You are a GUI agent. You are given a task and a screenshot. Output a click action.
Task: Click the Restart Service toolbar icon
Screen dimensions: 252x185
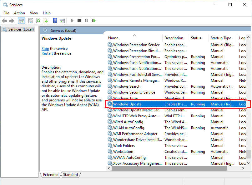point(93,21)
